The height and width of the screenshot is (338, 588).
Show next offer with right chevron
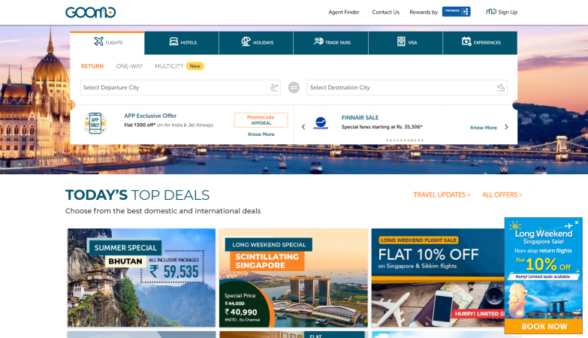click(x=506, y=127)
